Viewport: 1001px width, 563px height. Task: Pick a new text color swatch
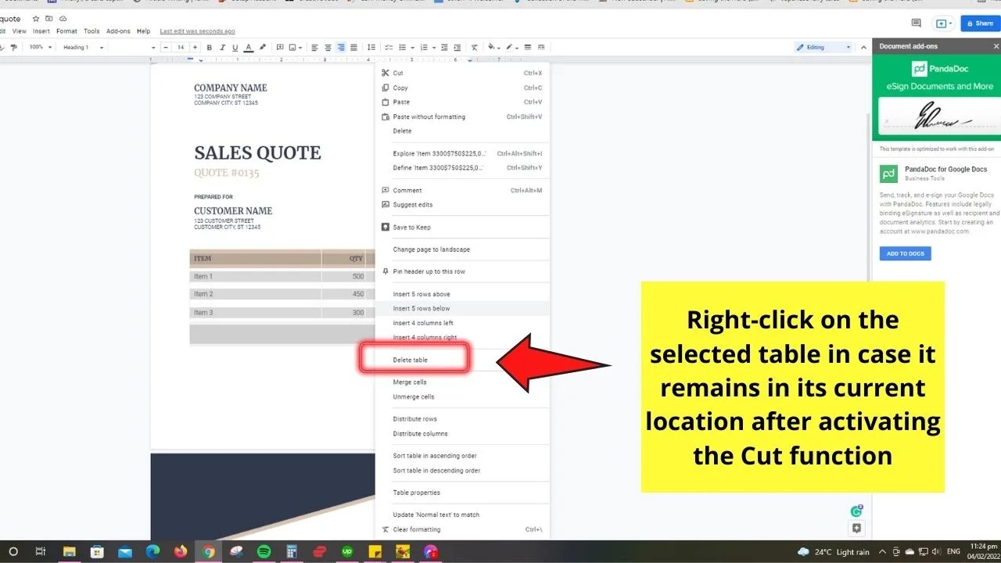pyautogui.click(x=249, y=47)
